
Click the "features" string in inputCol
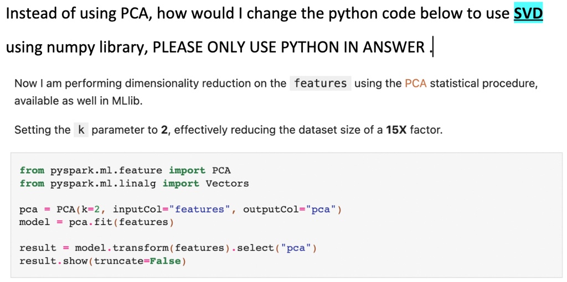click(x=199, y=210)
